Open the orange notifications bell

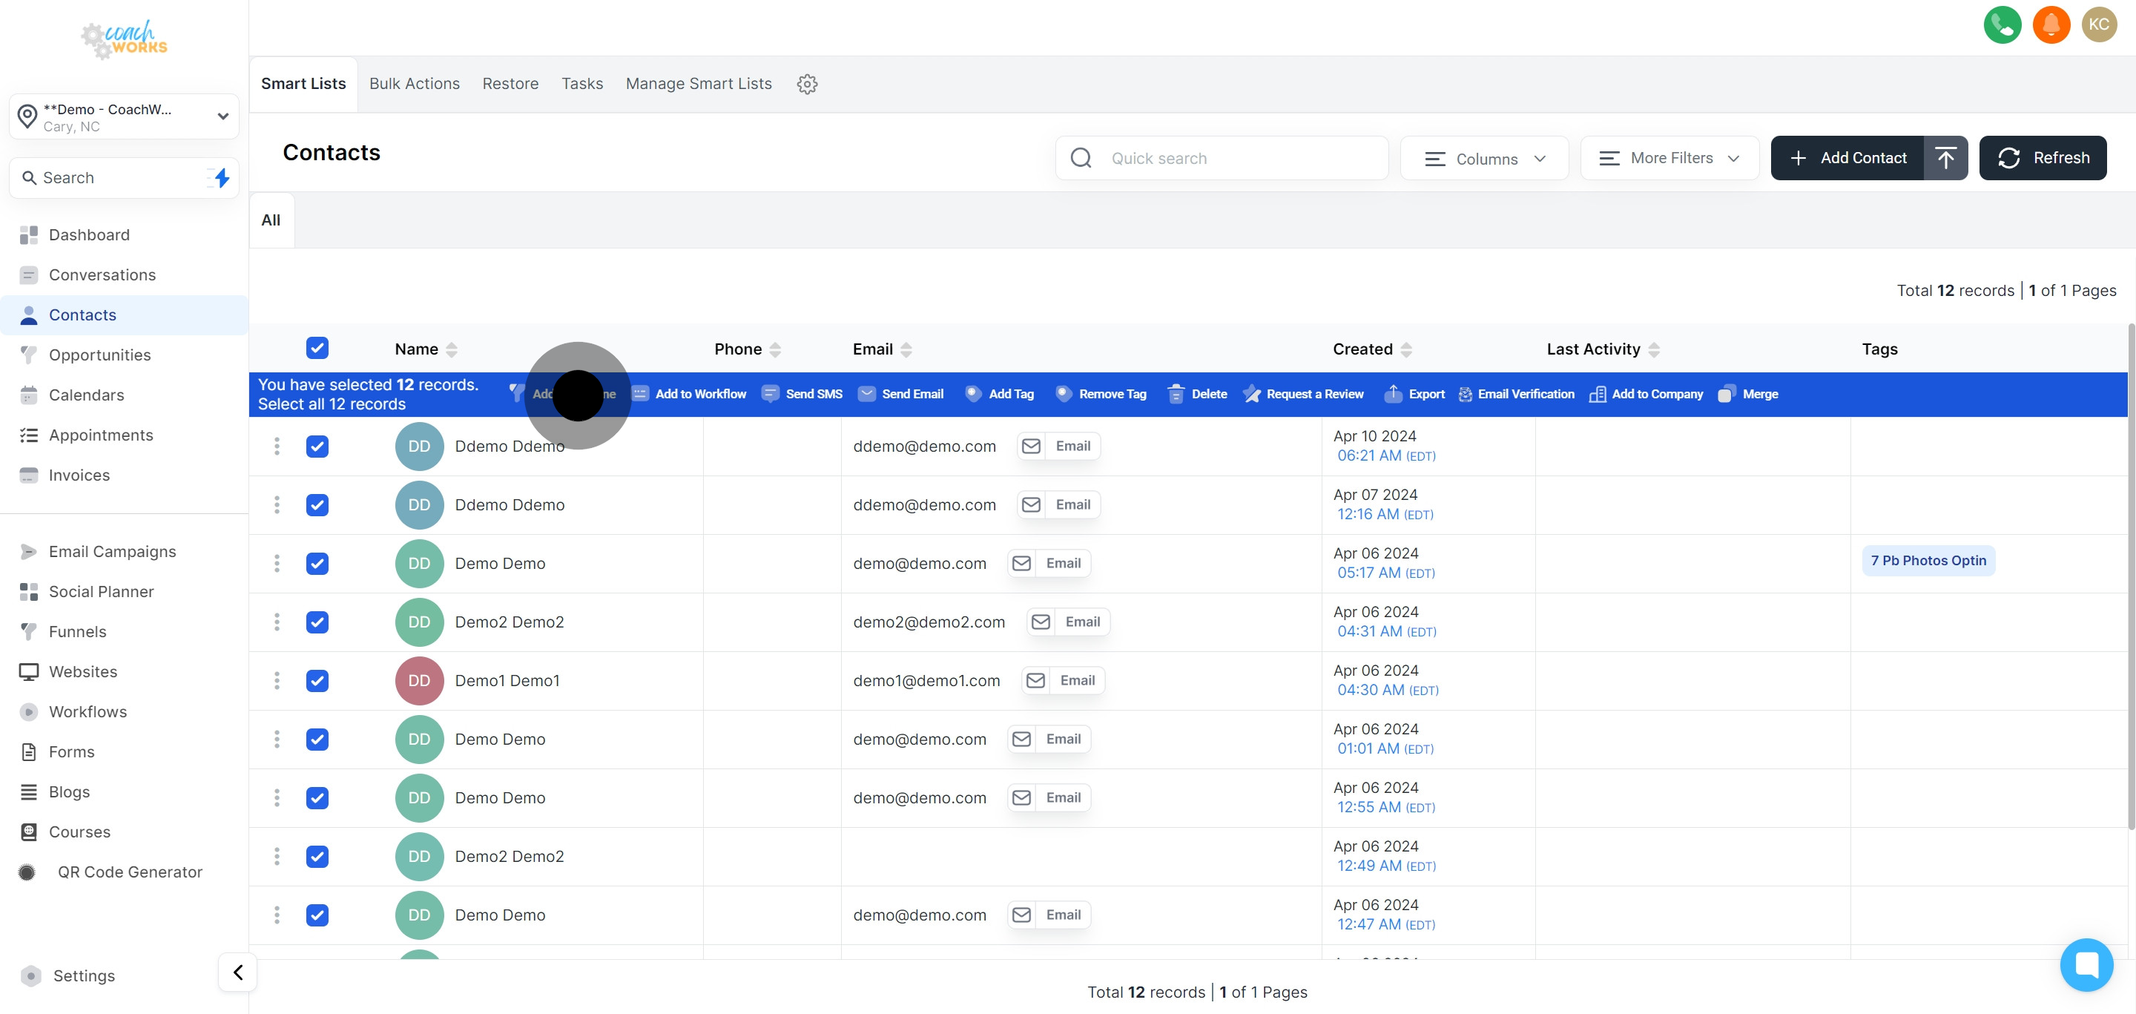click(x=2051, y=24)
